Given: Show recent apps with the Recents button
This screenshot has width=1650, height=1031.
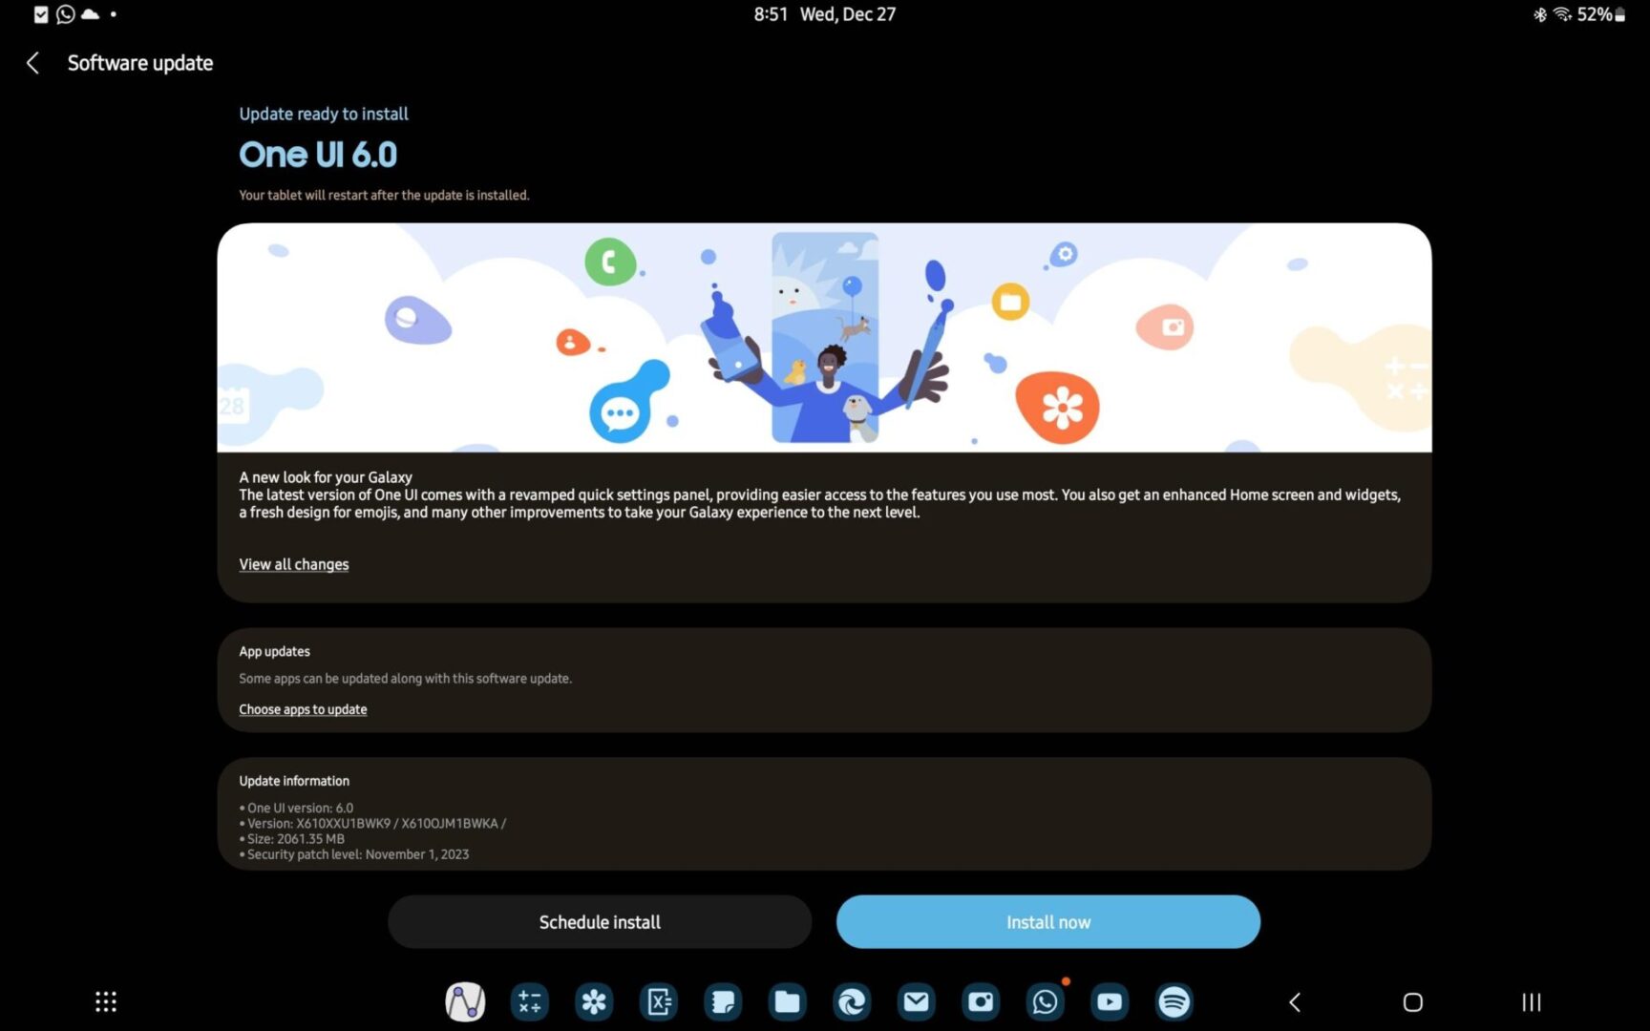Looking at the screenshot, I should [x=1531, y=1001].
